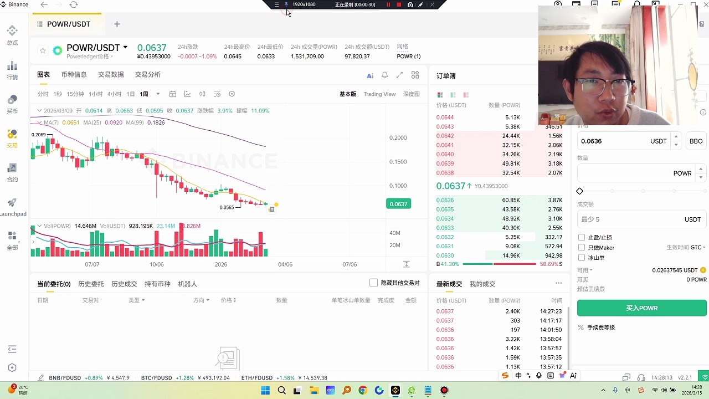Switch to the 交易数据 tab
Image resolution: width=709 pixels, height=399 pixels.
(x=111, y=75)
